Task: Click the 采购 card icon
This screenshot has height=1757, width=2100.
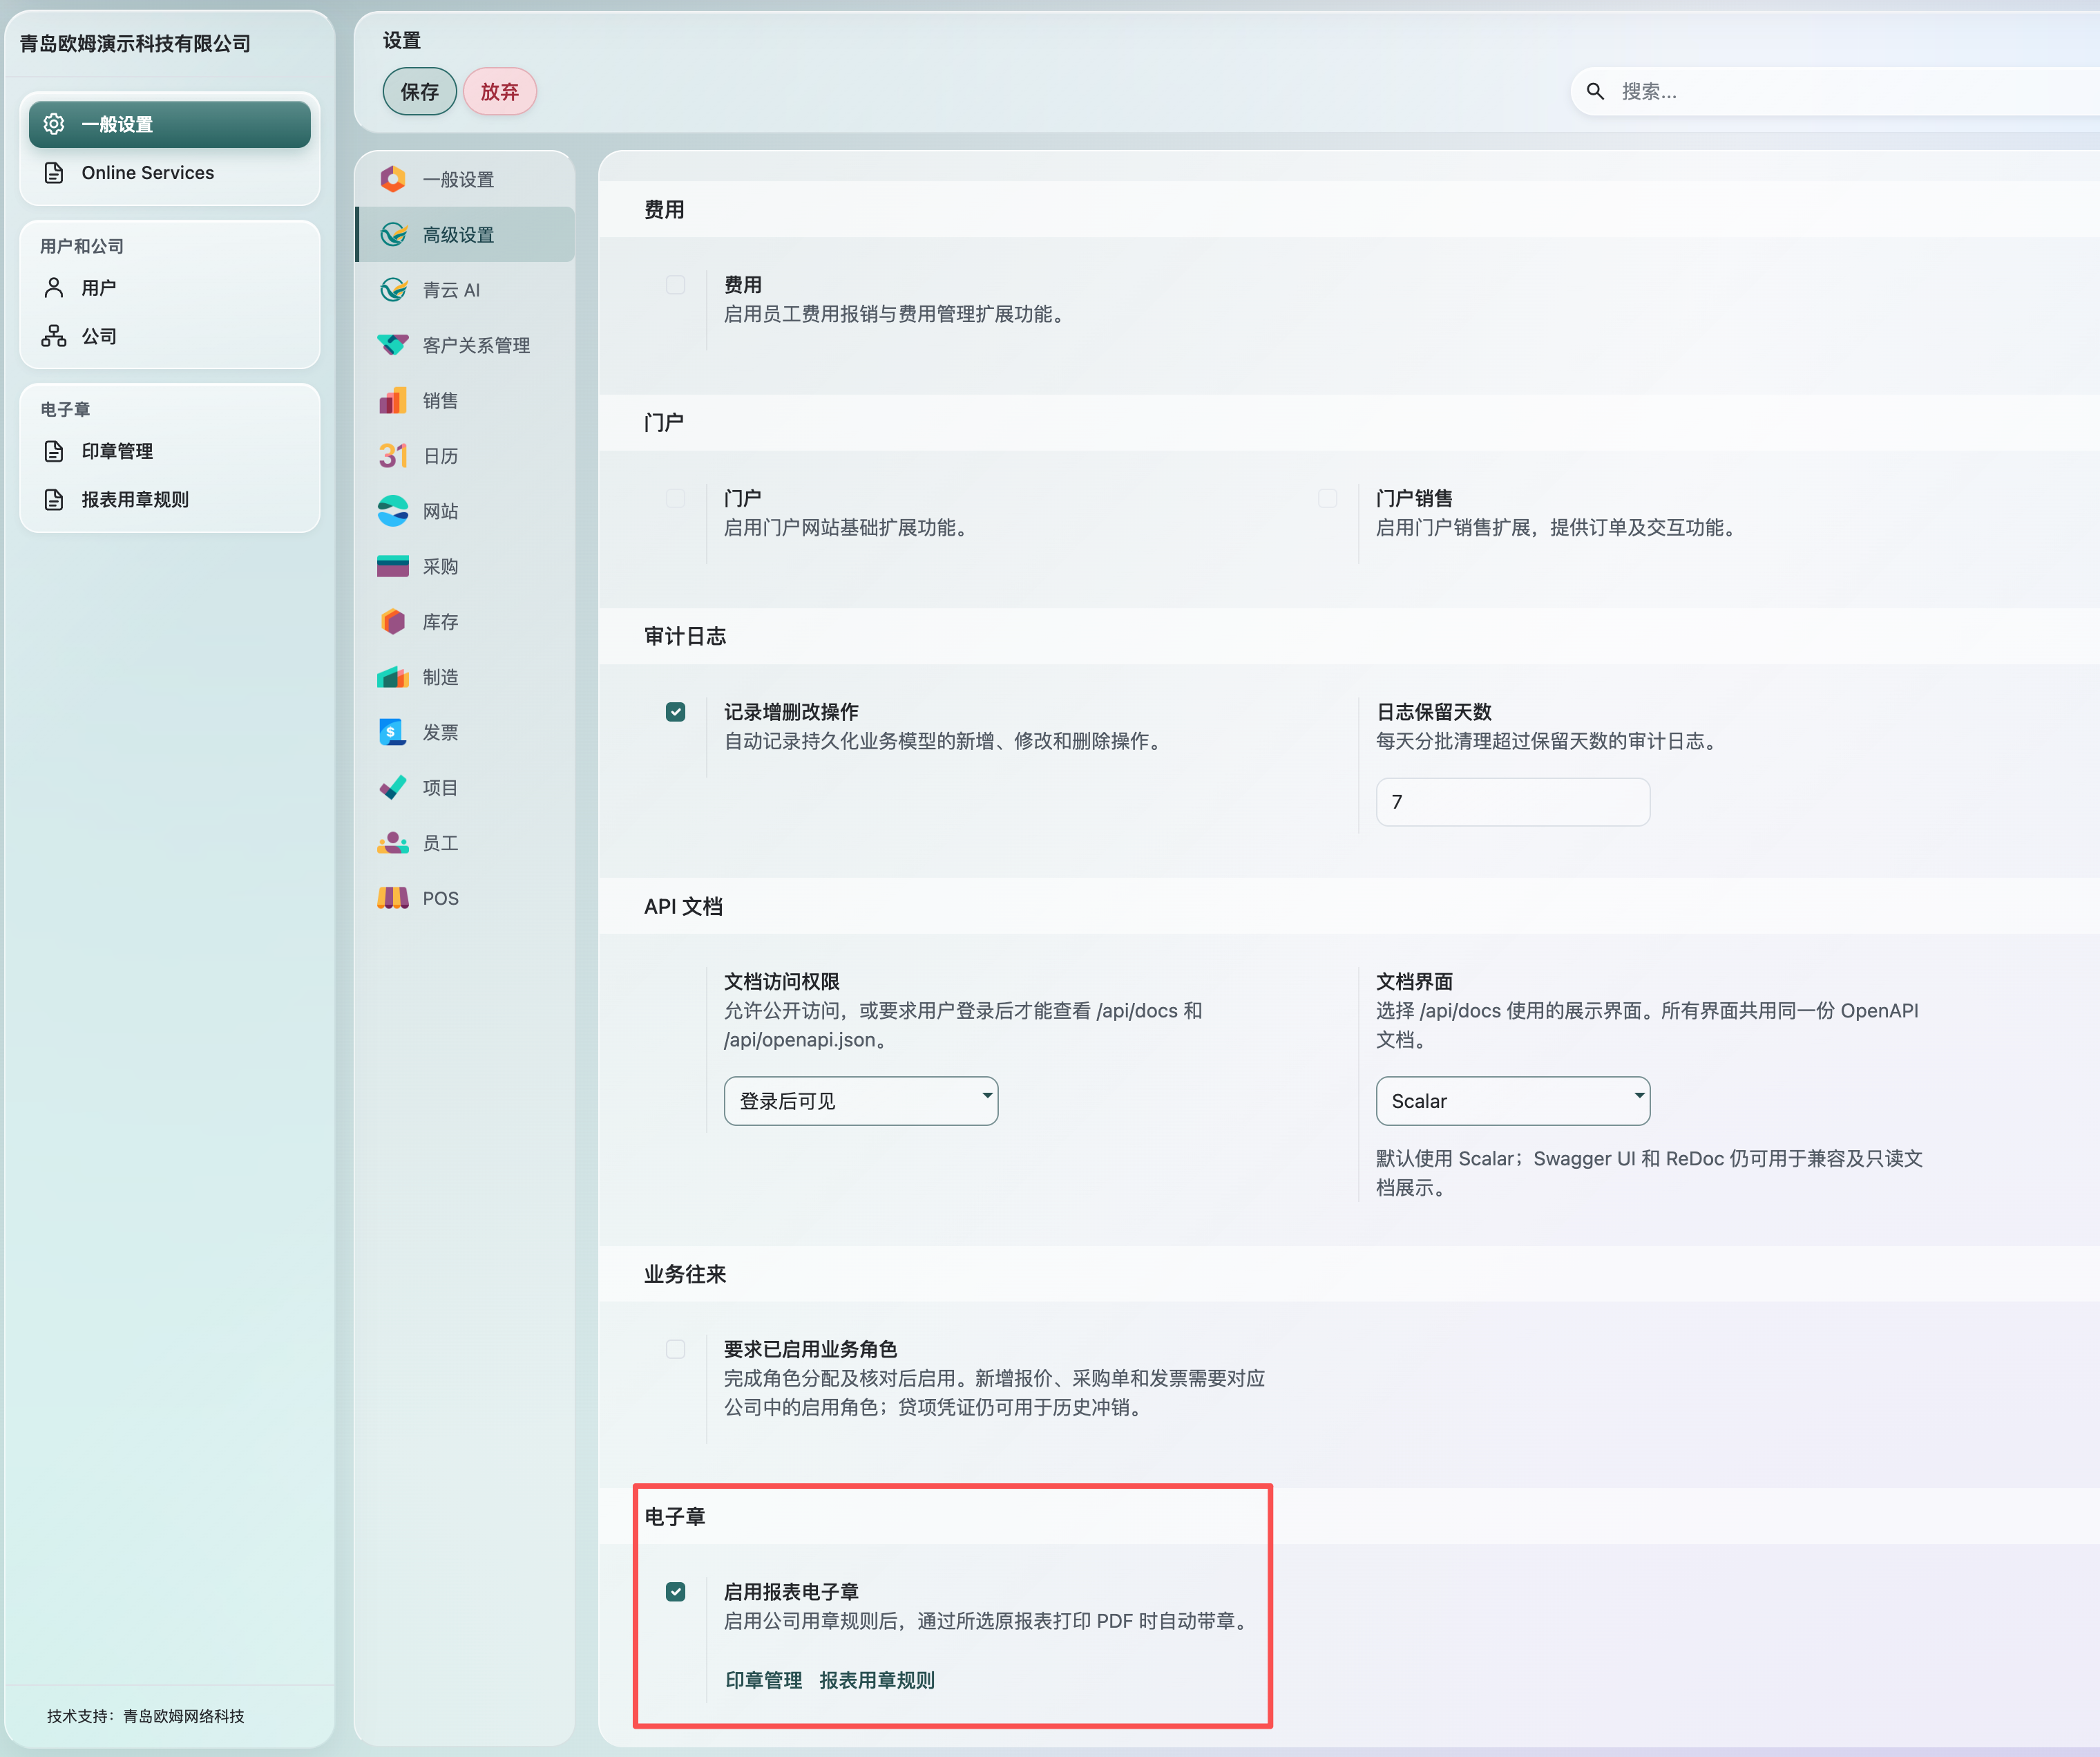Action: click(x=393, y=566)
